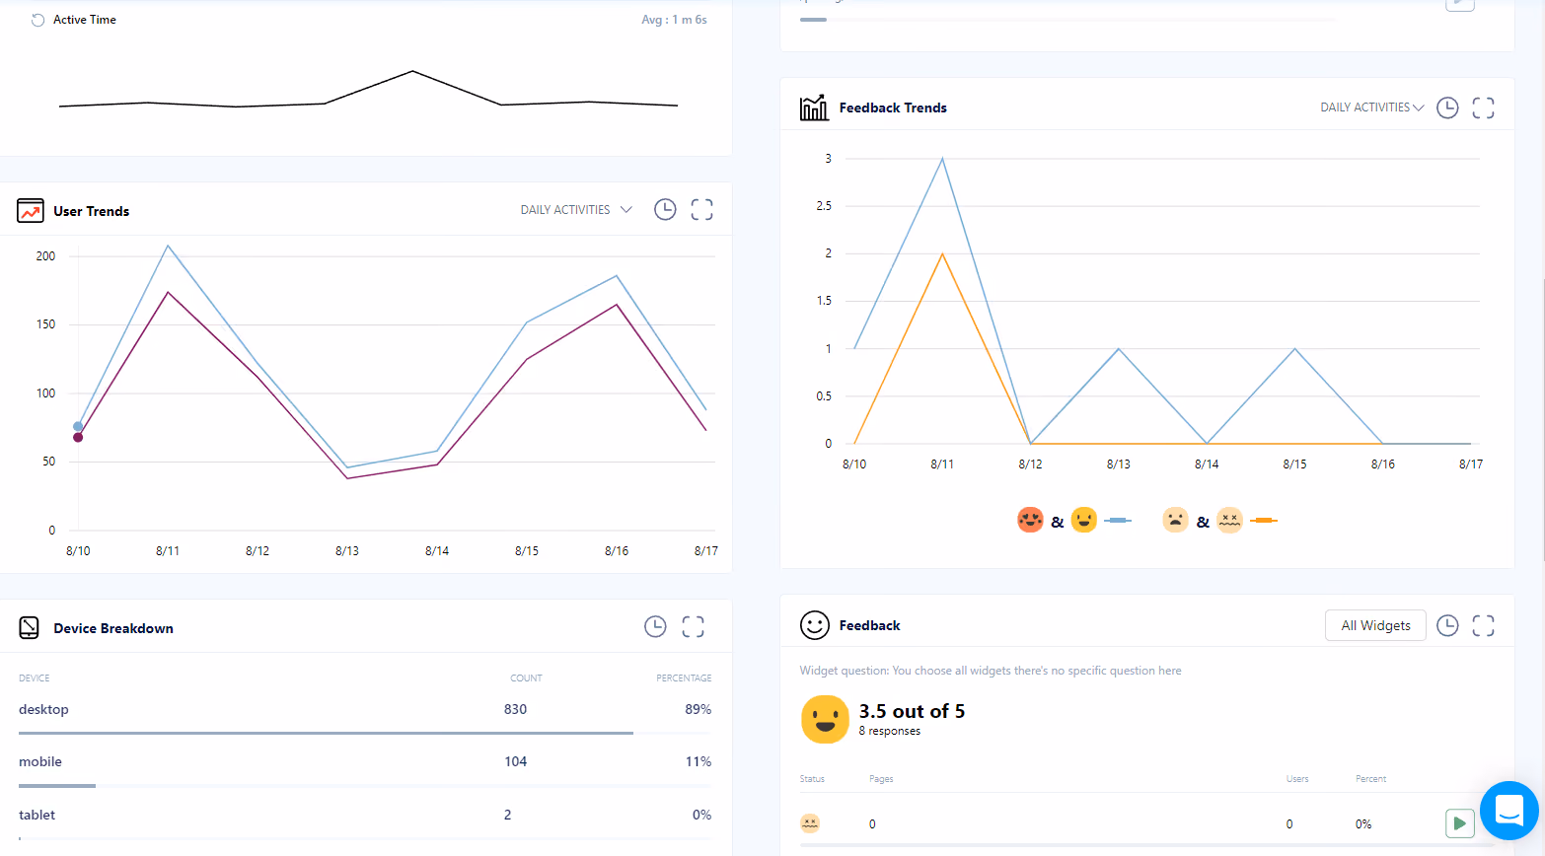Image resolution: width=1545 pixels, height=856 pixels.
Task: Open User Trends time range clock
Action: point(665,209)
